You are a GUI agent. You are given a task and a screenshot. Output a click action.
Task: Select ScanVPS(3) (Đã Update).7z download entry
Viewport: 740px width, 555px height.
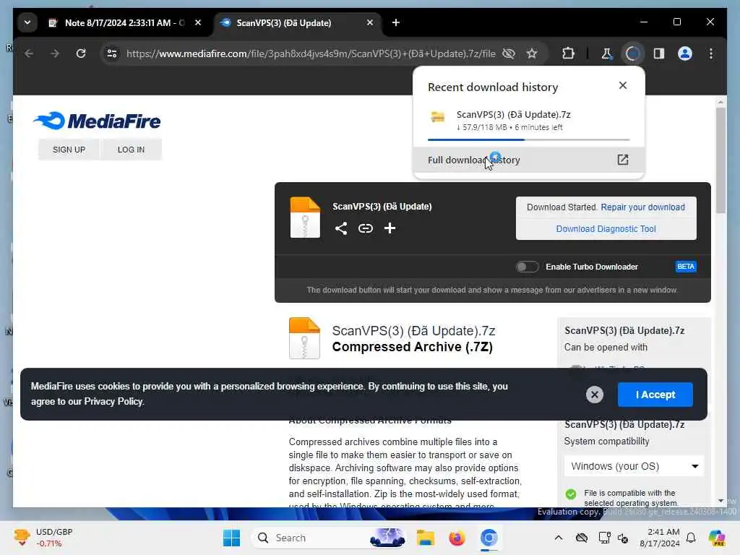(x=528, y=121)
